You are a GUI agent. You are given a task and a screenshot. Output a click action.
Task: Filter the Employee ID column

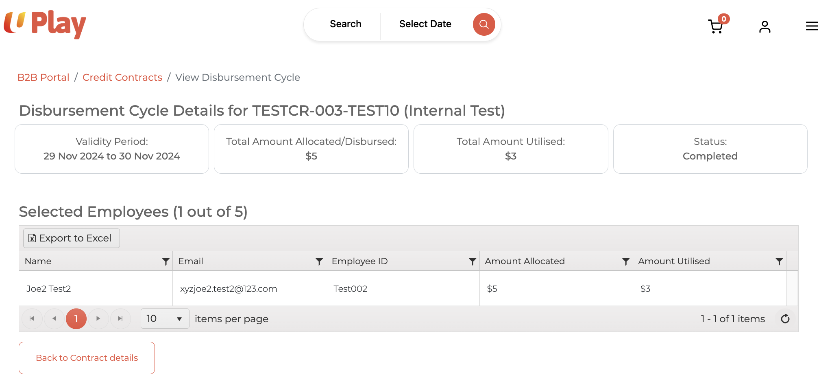[x=472, y=261]
